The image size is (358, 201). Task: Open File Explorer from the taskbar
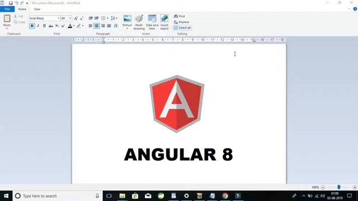click(123, 196)
